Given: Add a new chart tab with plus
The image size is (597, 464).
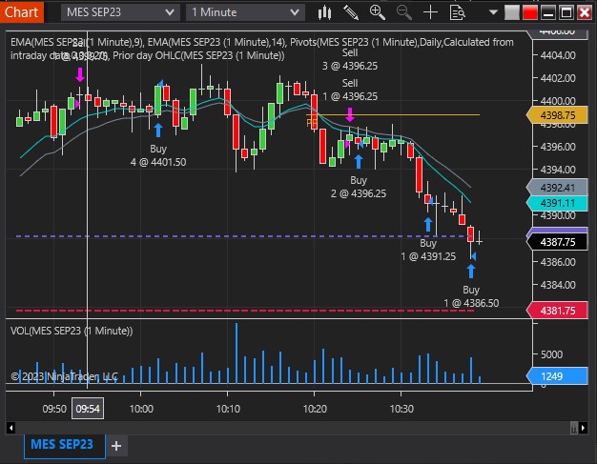Looking at the screenshot, I should coord(116,446).
